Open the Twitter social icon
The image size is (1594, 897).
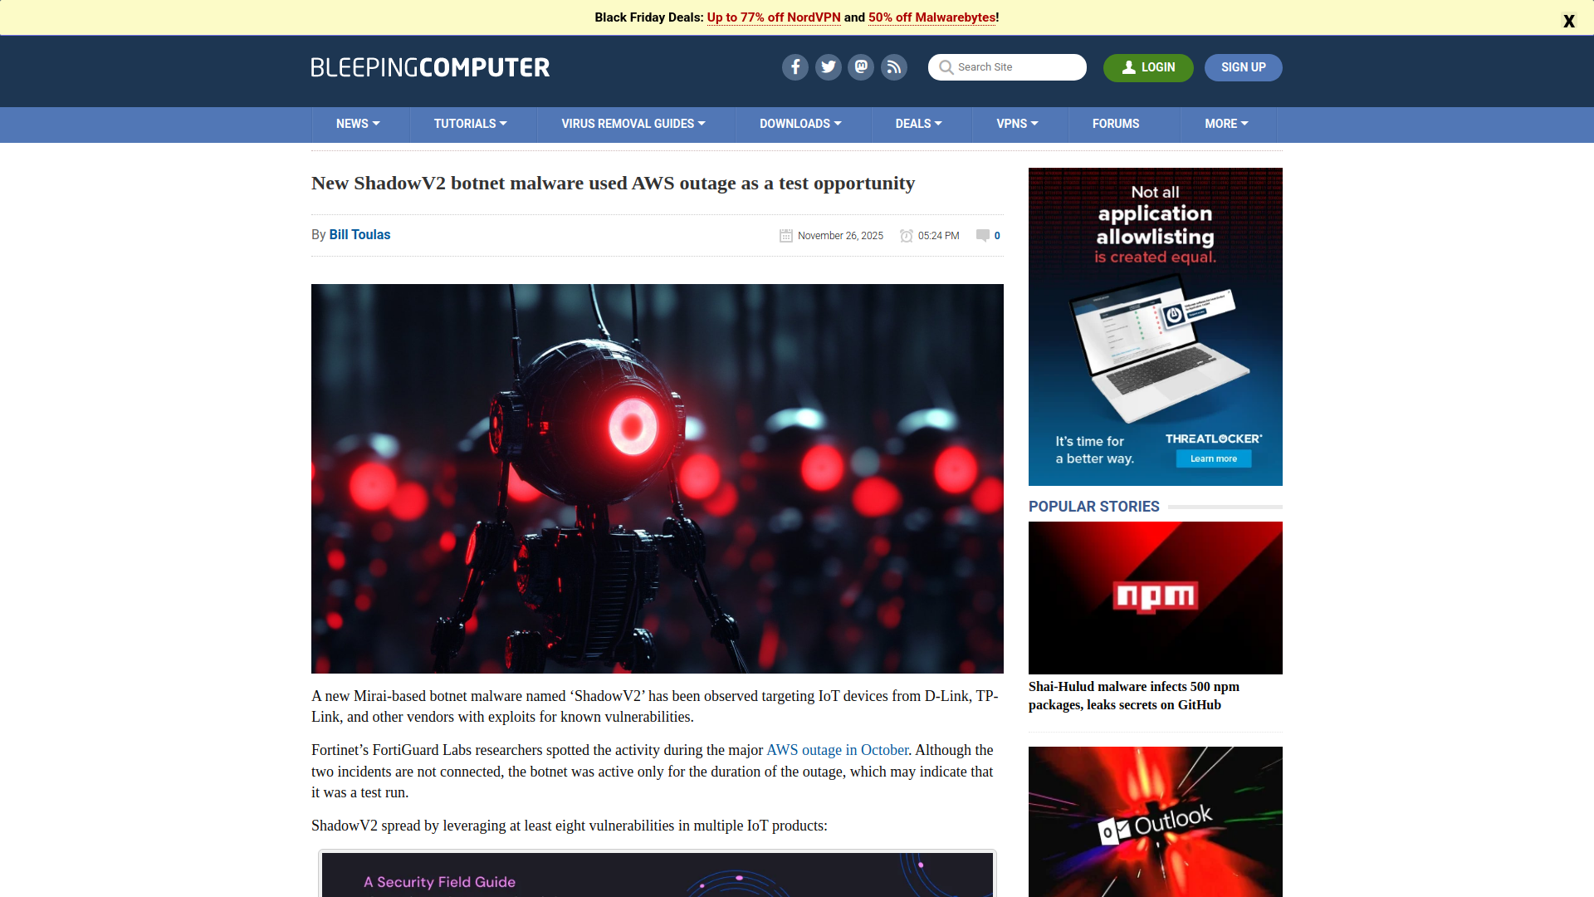click(x=828, y=67)
